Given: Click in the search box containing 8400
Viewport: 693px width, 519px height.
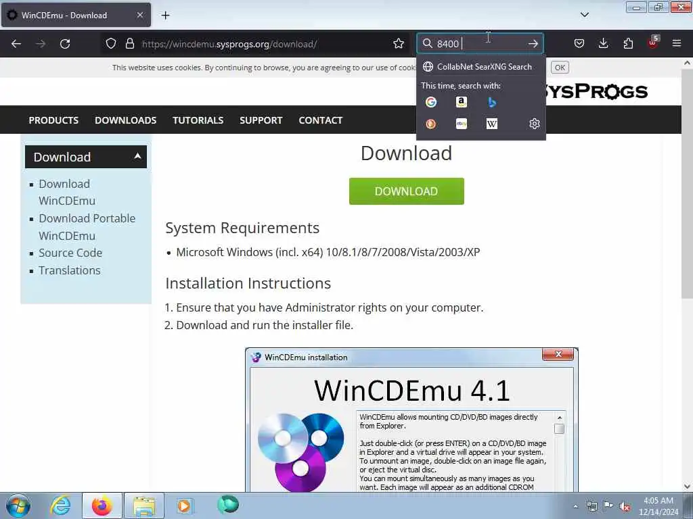Looking at the screenshot, I should (x=480, y=44).
